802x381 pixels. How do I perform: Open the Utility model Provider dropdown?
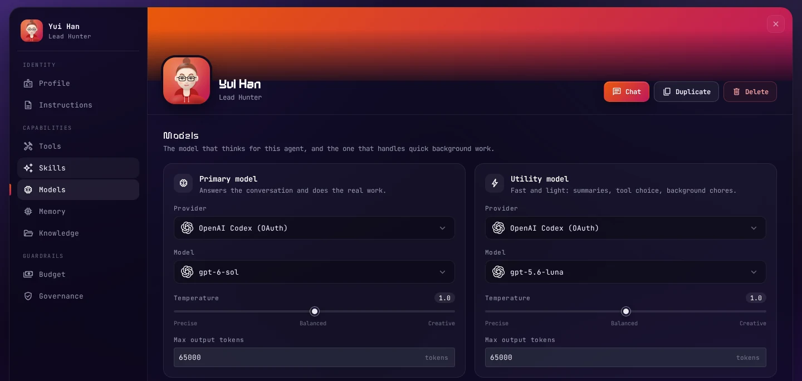[x=625, y=228]
